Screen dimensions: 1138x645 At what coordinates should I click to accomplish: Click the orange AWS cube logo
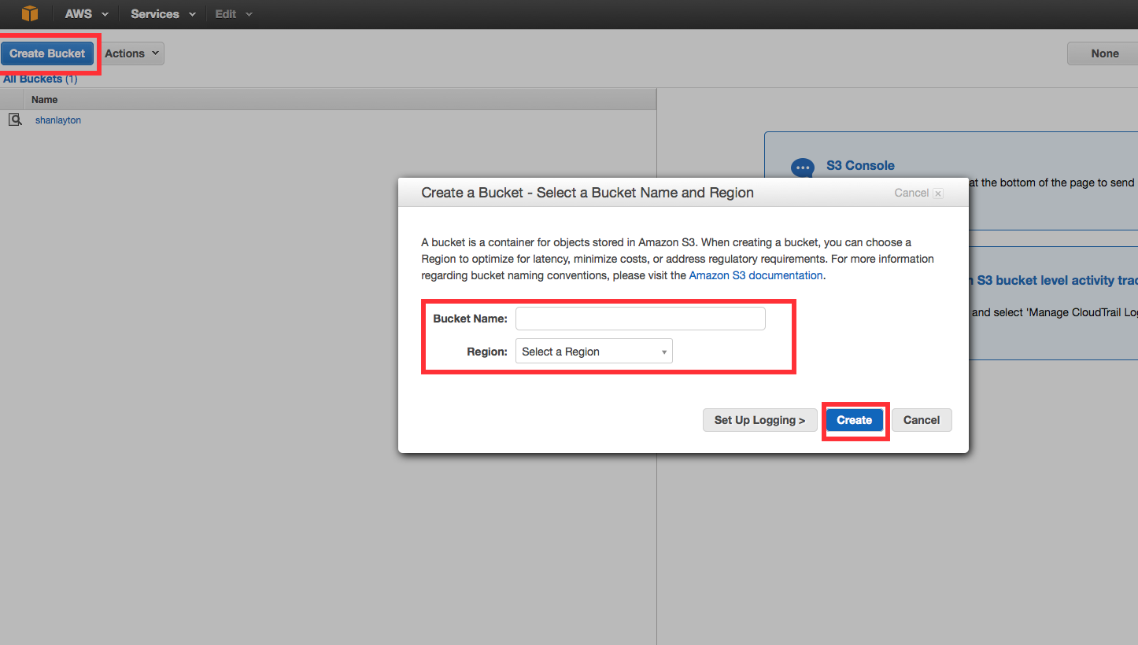29,13
